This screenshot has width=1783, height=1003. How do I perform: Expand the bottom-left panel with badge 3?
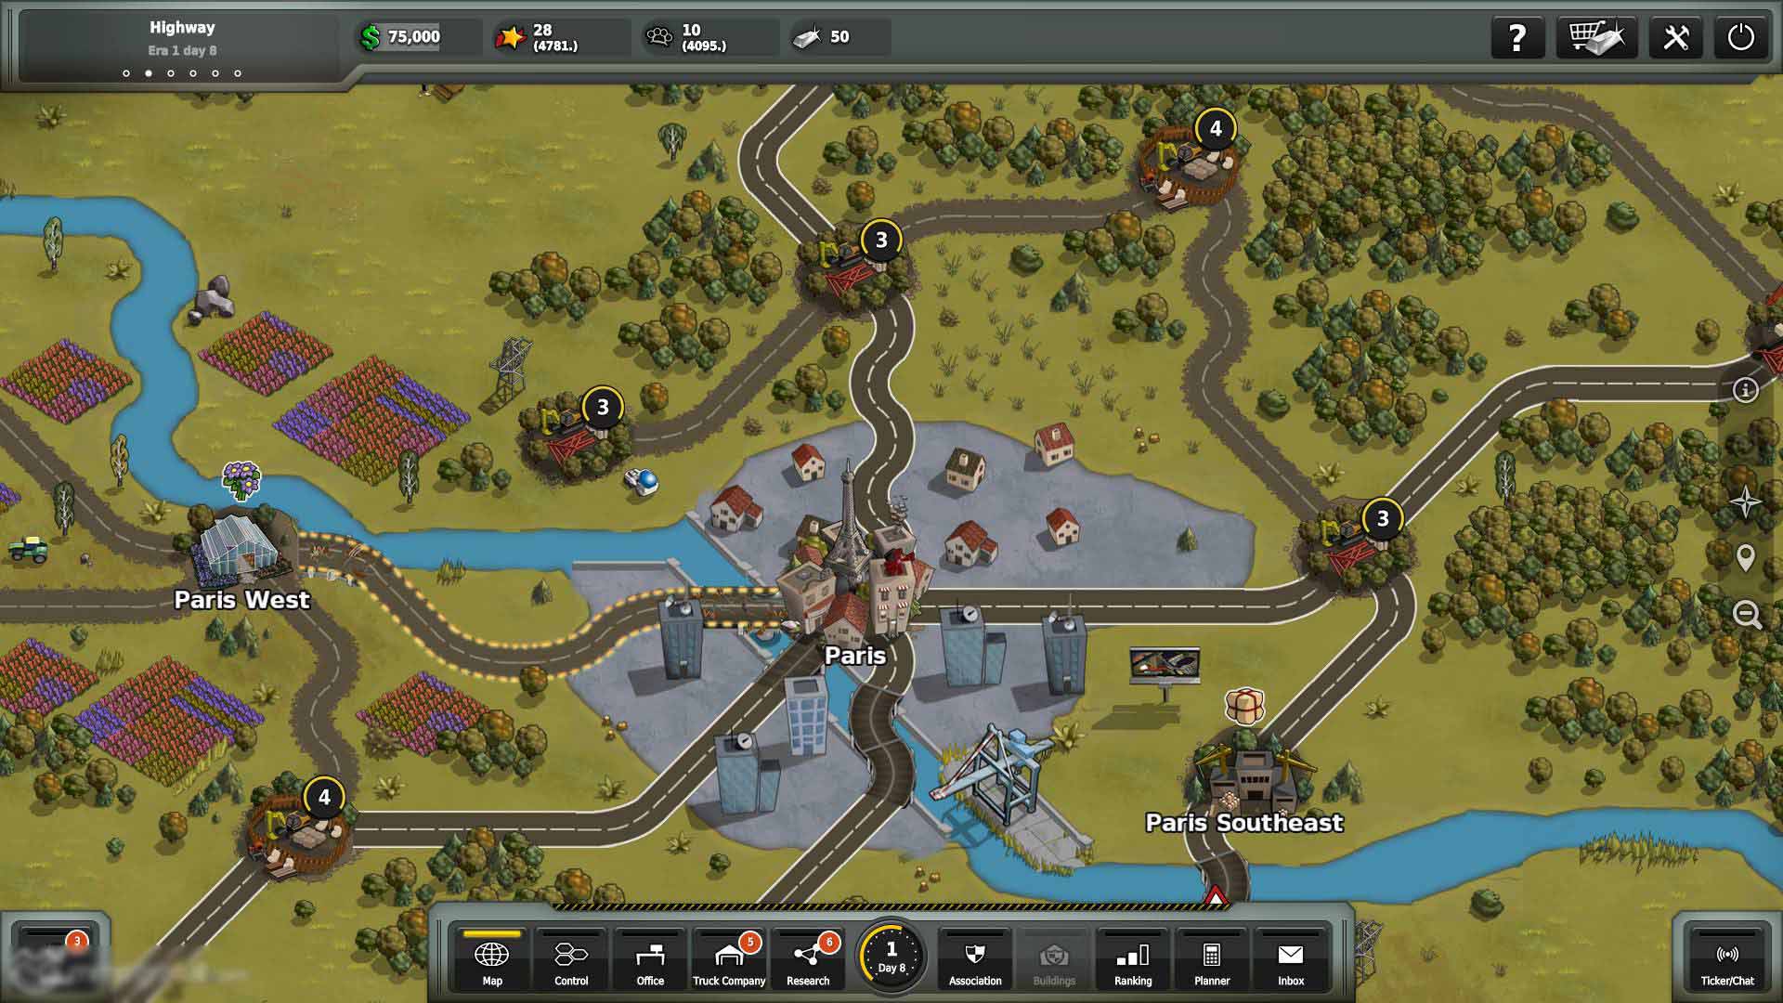pos(54,957)
